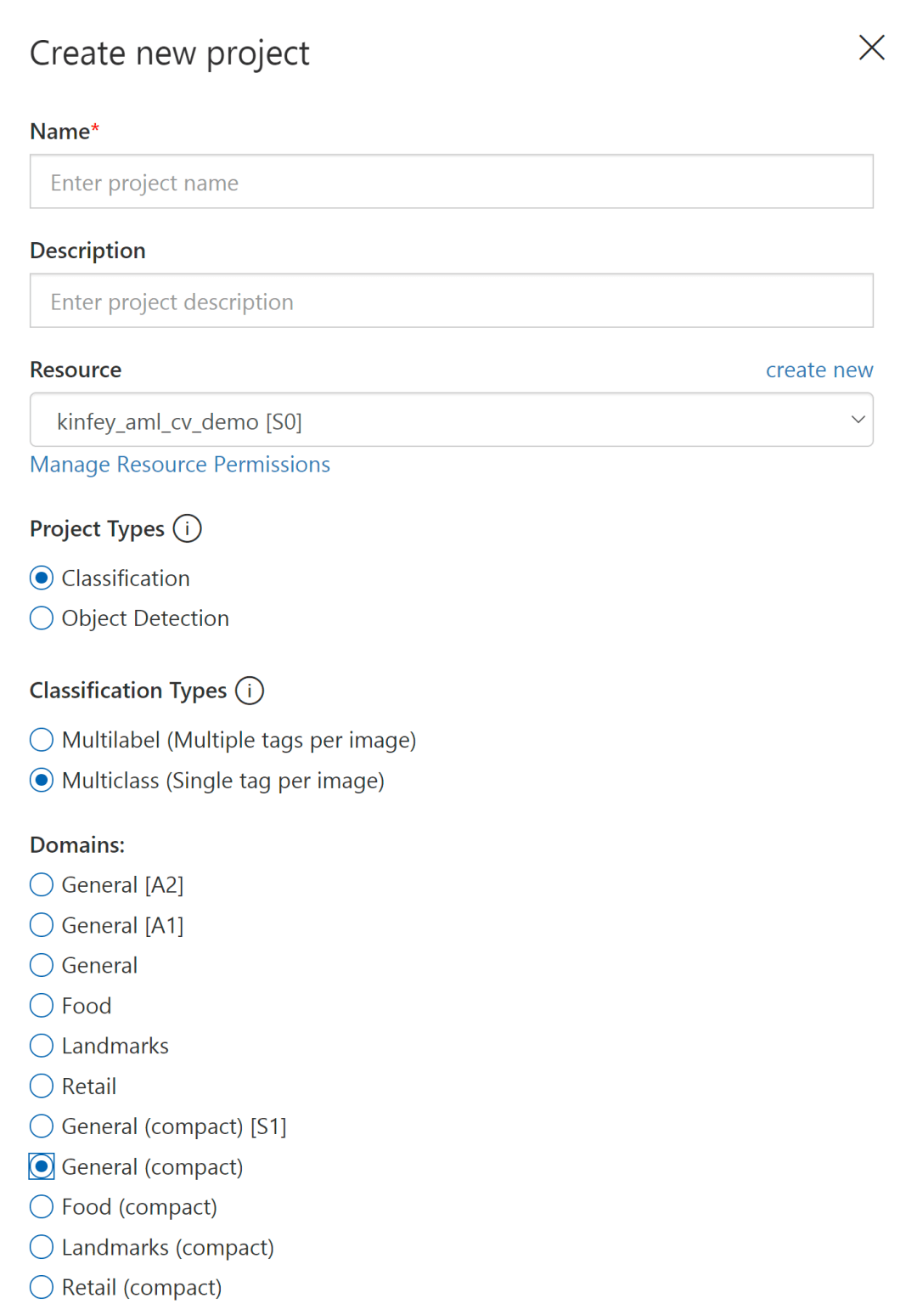Image resolution: width=917 pixels, height=1315 pixels.
Task: Open Manage Resource Permissions link
Action: 180,465
